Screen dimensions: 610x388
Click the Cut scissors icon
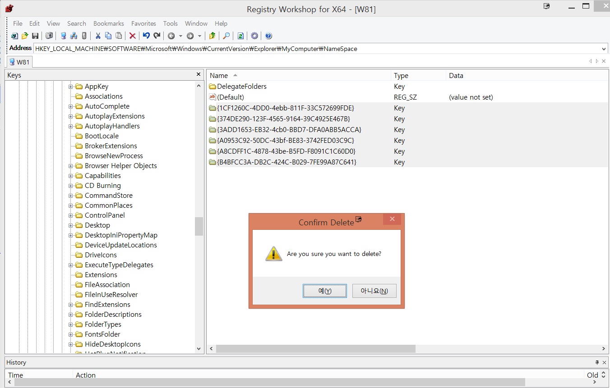97,36
